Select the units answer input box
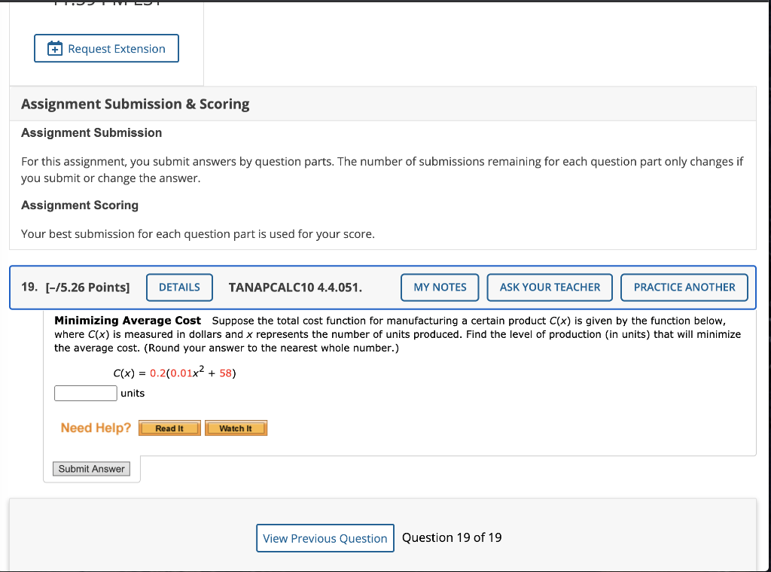Viewport: 771px width, 572px height. tap(85, 393)
